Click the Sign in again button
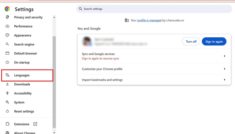The width and height of the screenshot is (235, 134). [214, 41]
